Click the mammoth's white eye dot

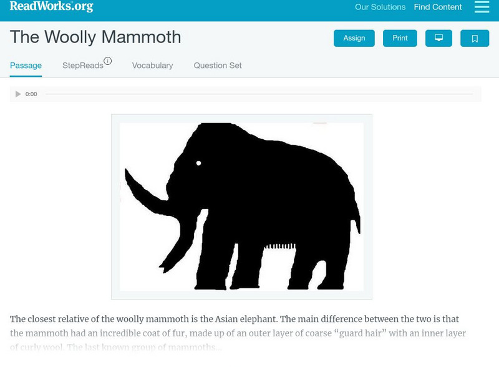[x=199, y=163]
